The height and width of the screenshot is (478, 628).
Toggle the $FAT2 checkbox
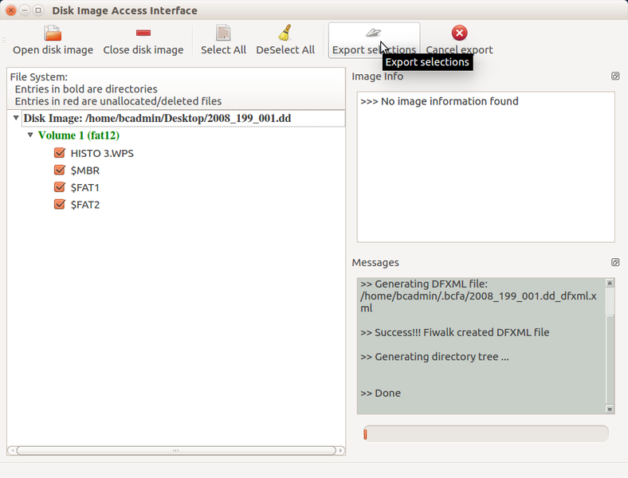59,205
